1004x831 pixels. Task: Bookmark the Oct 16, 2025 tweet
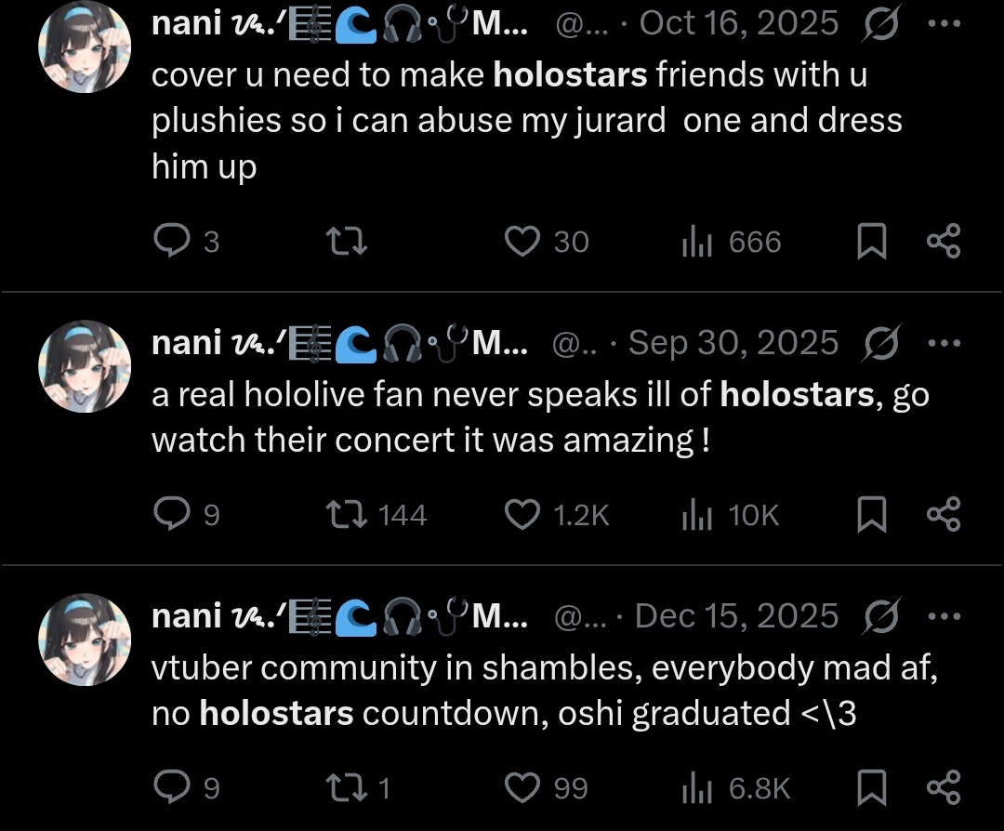871,242
